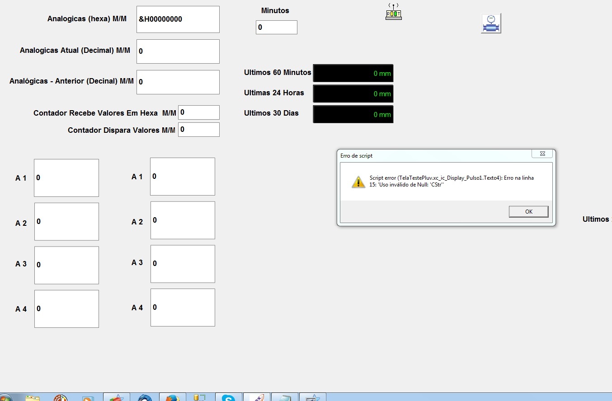
Task: Click the Analogicas (hexa) M/M field
Action: pos(178,19)
